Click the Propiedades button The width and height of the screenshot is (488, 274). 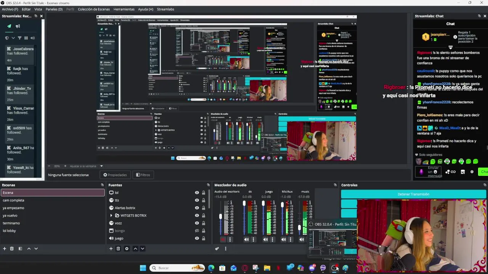(x=115, y=175)
